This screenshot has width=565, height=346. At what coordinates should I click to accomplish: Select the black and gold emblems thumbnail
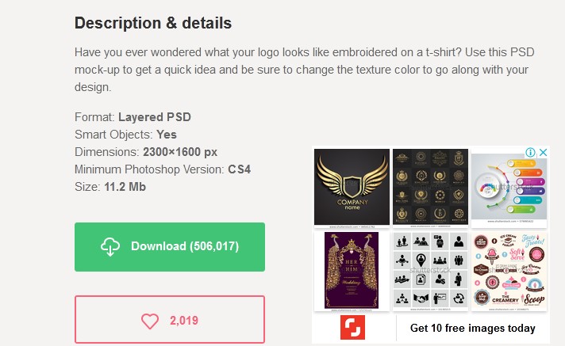[430, 188]
